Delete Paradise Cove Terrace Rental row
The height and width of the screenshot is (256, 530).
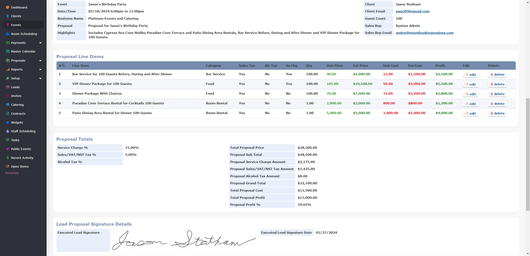(497, 104)
